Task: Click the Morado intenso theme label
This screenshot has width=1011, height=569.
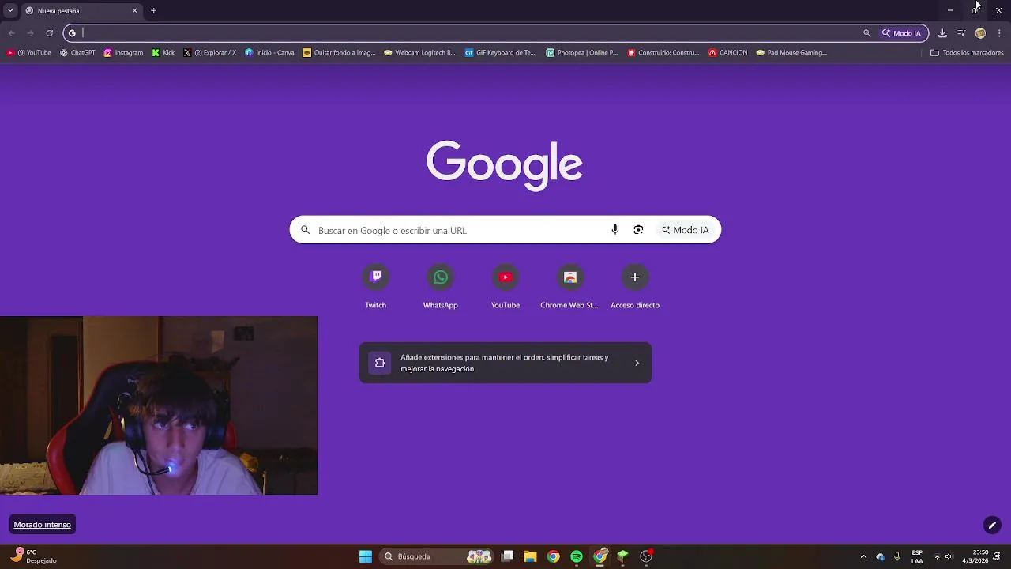Action: [x=43, y=525]
